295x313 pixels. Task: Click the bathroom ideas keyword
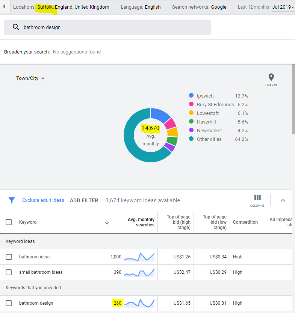point(35,257)
